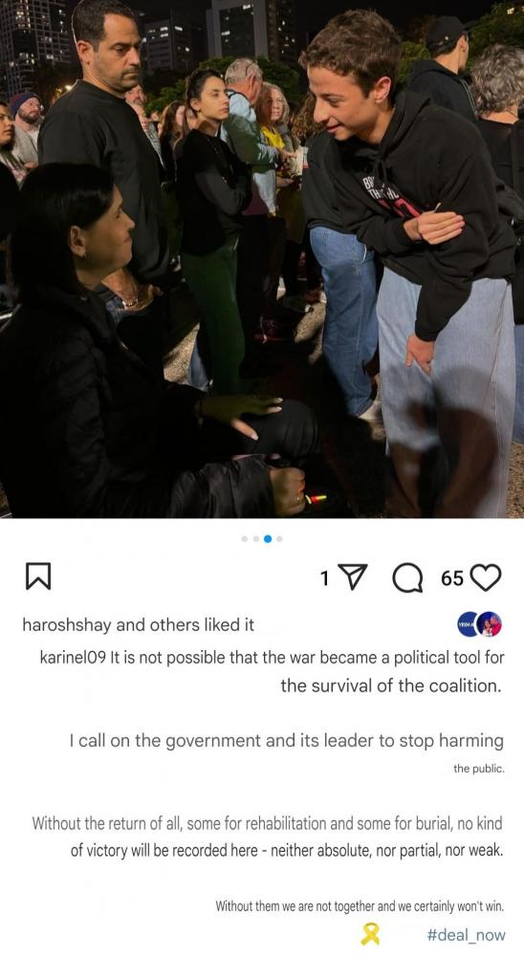Open haroshshay profile in likes line

tap(68, 625)
